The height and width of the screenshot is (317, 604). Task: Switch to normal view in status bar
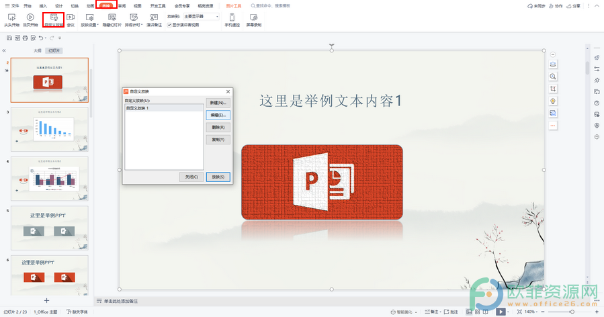(x=469, y=312)
